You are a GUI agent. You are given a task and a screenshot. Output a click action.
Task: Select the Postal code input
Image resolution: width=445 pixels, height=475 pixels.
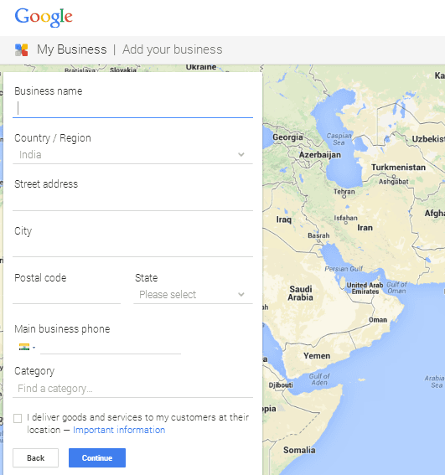coord(67,295)
